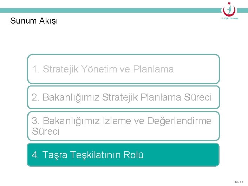Click the slide page number 40/66
Viewport: 248px width, 186px height.
[x=239, y=182]
